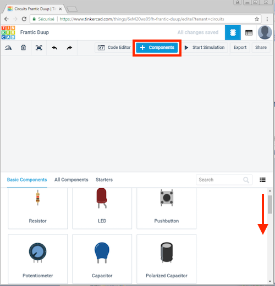Rotate selection with the rotate icon

point(8,48)
